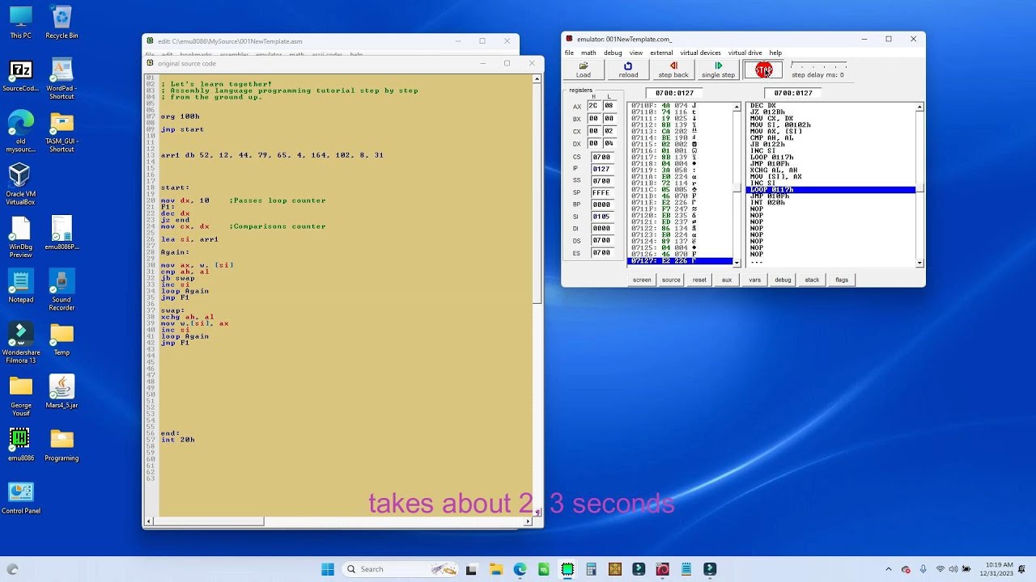Select the TASM_GUI Shortcut folder icon

[62, 133]
